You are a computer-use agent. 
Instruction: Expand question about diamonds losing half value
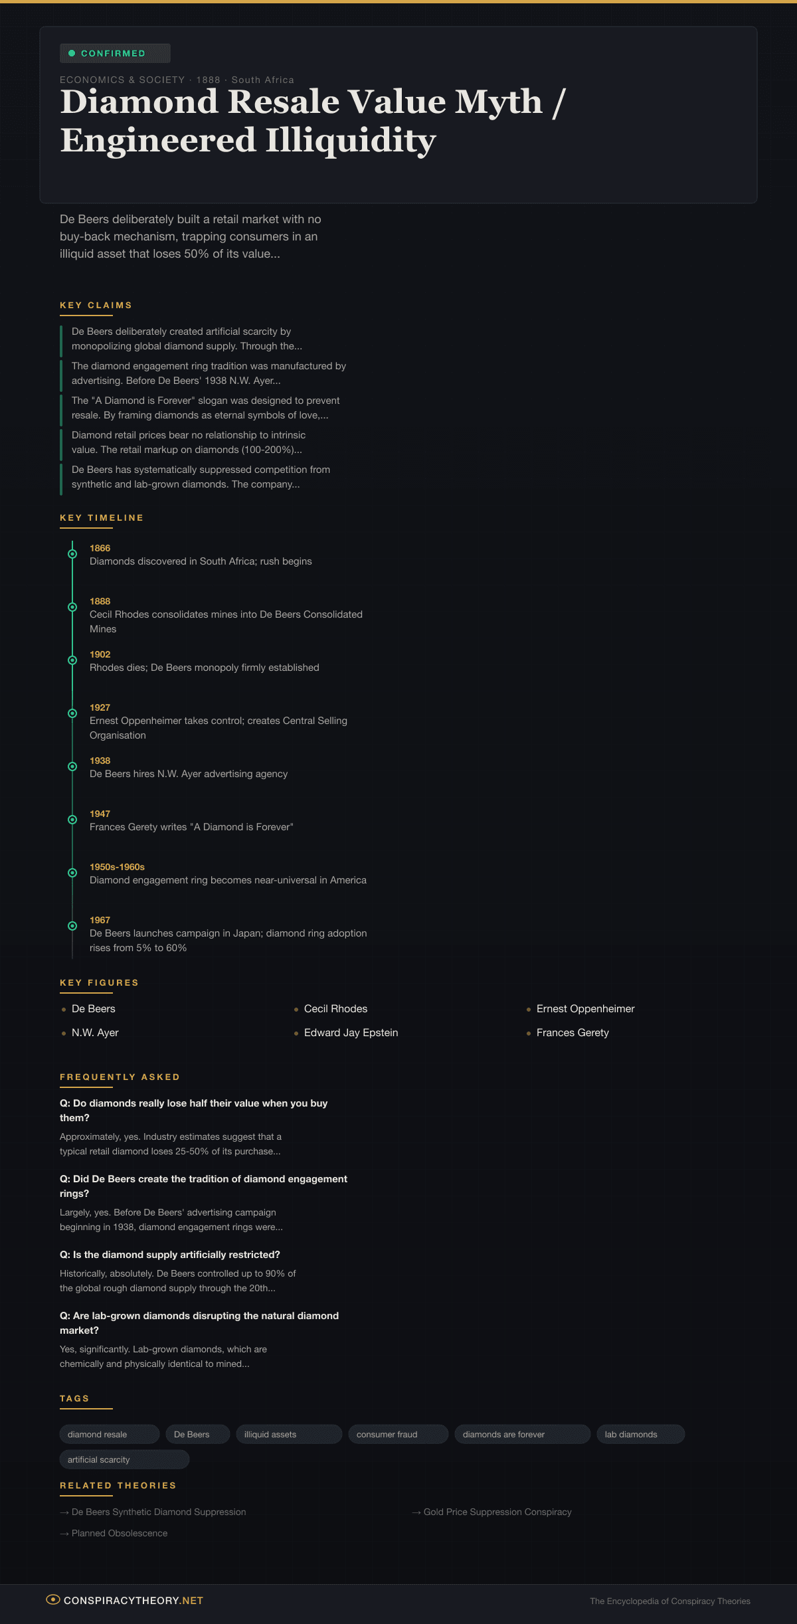[x=193, y=1110]
